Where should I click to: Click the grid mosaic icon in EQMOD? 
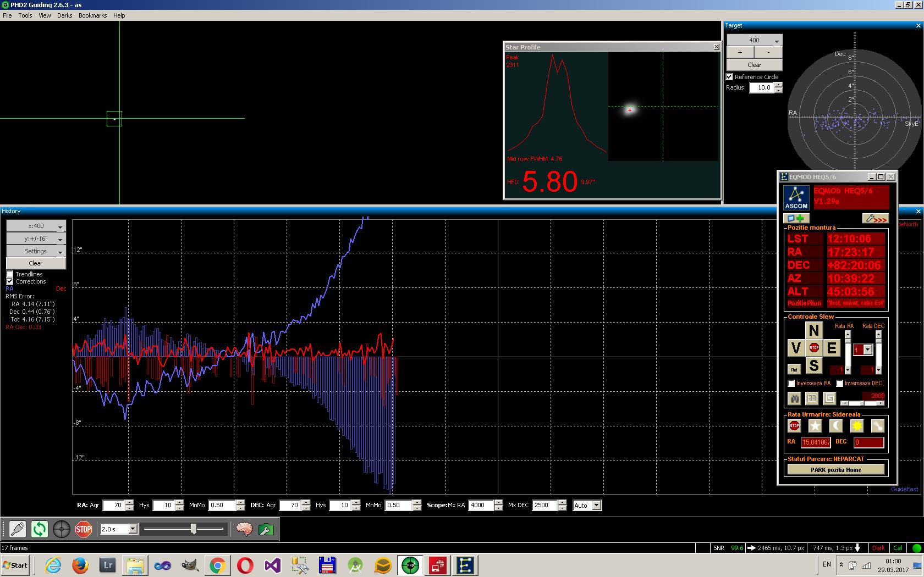tap(812, 398)
